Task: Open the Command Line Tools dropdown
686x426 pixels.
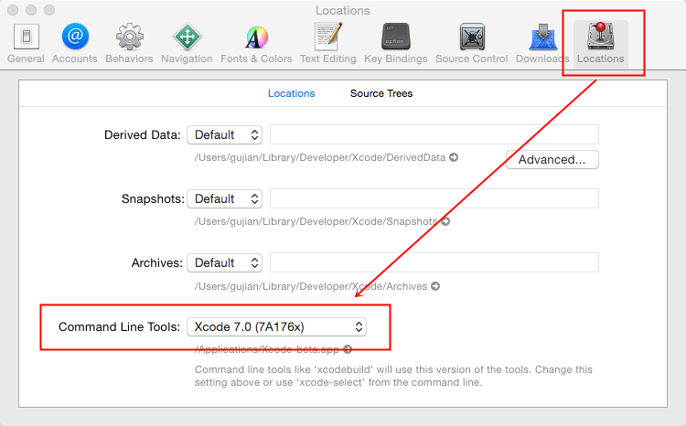Action: tap(276, 326)
